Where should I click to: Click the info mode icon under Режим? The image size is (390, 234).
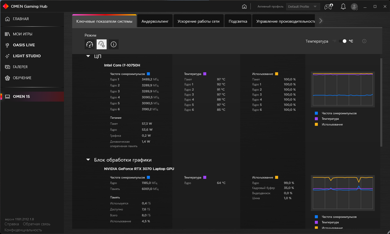point(113,44)
